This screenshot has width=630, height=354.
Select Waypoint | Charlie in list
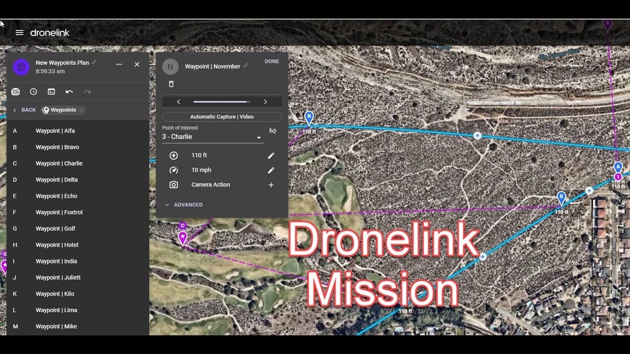click(x=78, y=163)
